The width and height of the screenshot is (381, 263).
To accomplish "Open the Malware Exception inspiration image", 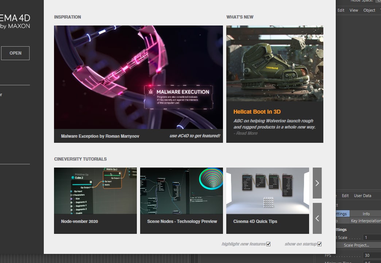I will (x=138, y=77).
